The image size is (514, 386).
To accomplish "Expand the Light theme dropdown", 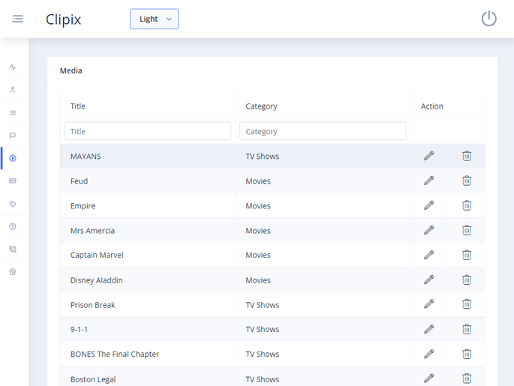I will click(x=154, y=19).
